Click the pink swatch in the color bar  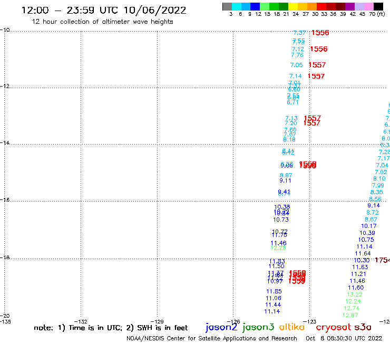[x=368, y=6]
